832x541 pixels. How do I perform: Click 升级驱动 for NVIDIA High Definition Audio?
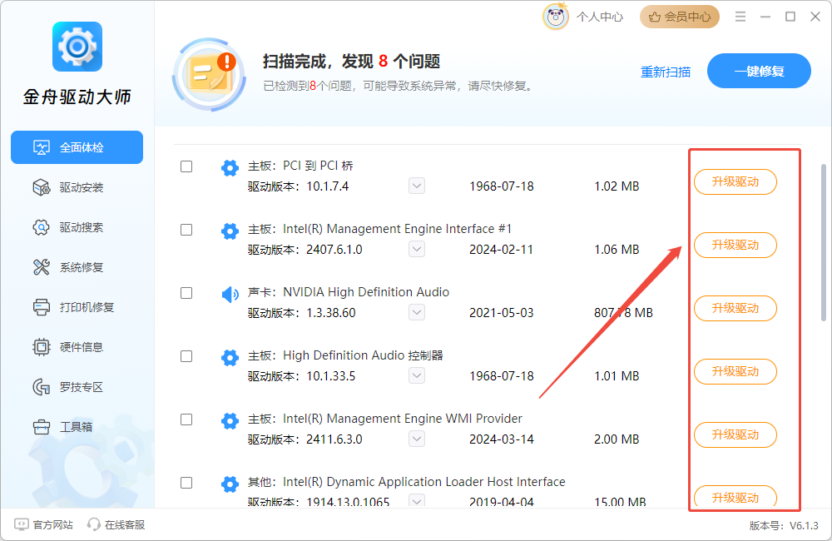pos(735,308)
